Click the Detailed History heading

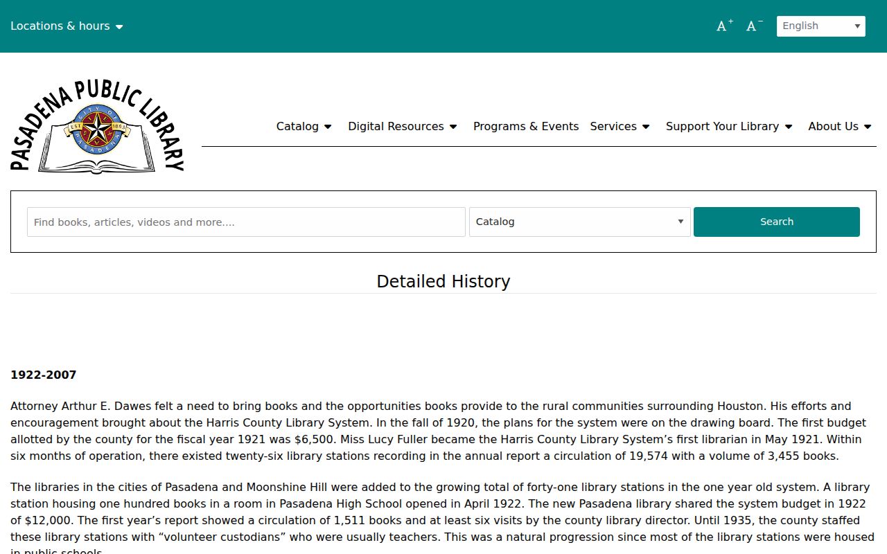coord(443,281)
